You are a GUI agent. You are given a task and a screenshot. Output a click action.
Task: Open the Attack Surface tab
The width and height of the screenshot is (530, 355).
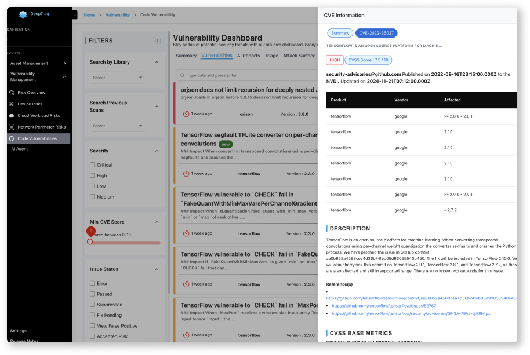tap(299, 56)
